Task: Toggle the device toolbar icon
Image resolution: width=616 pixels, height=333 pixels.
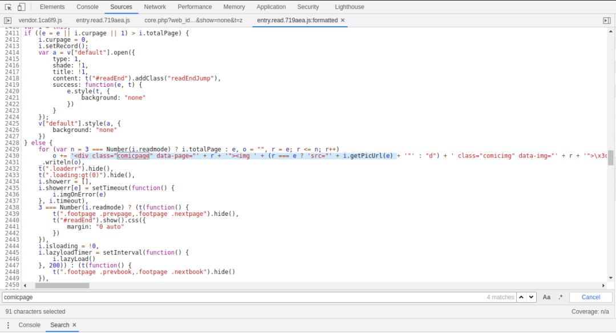Action: tap(21, 7)
